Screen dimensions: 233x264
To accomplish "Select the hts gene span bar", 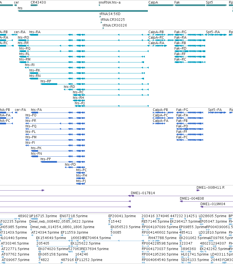I will (83, 11).
